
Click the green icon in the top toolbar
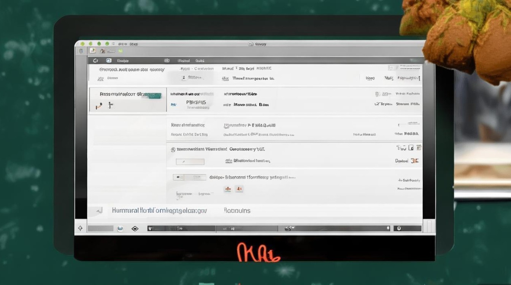(x=120, y=51)
